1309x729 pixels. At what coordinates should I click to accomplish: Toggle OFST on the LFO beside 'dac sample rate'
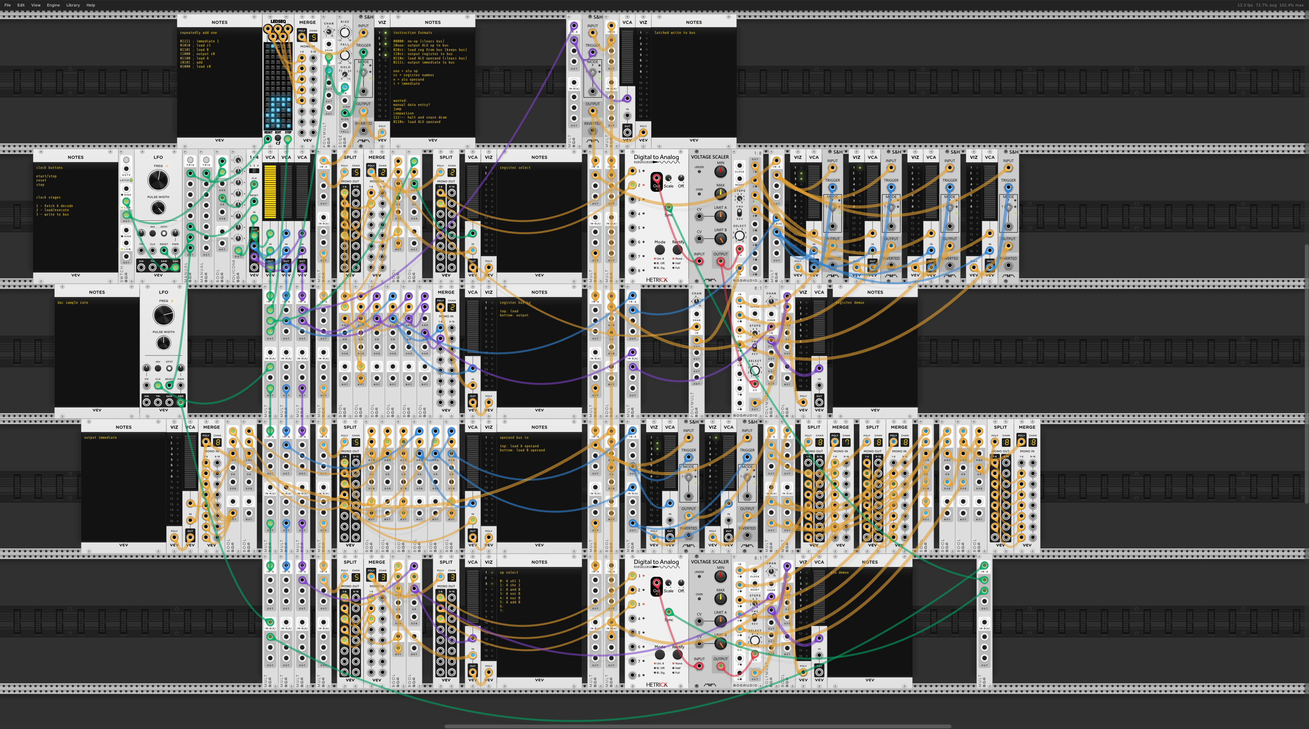[x=169, y=368]
